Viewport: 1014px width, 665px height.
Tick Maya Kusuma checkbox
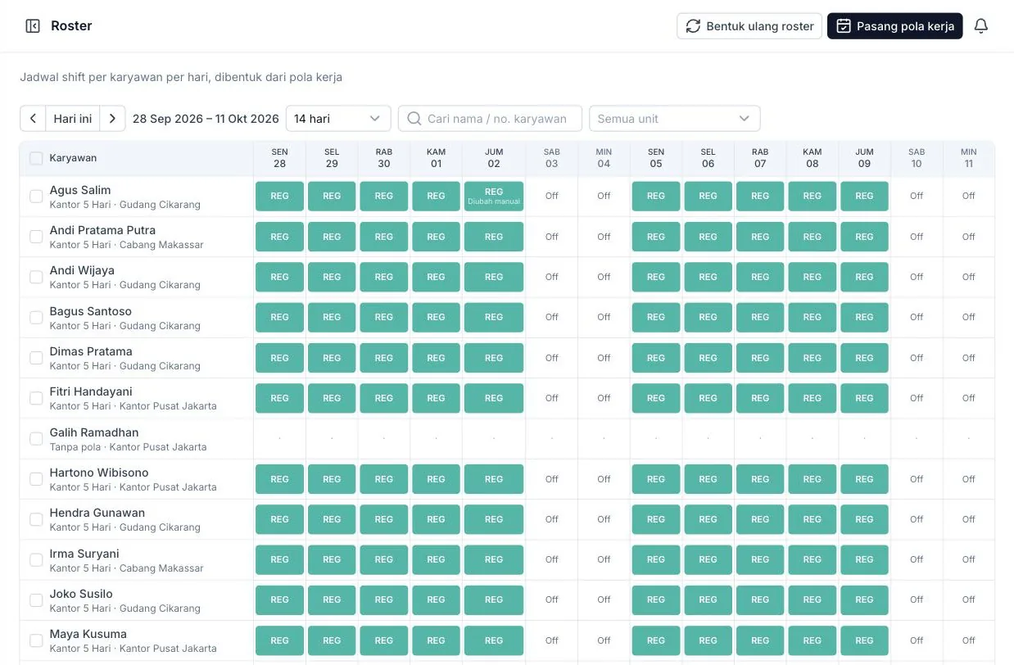pos(36,640)
